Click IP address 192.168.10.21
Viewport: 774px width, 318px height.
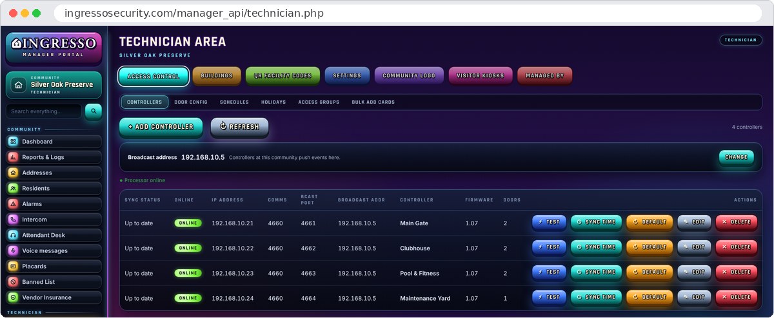[233, 223]
